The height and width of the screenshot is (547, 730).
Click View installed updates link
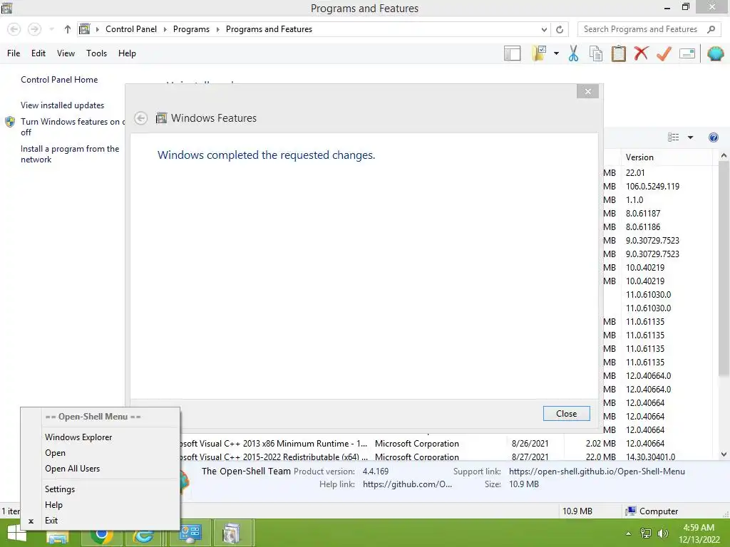tap(63, 105)
